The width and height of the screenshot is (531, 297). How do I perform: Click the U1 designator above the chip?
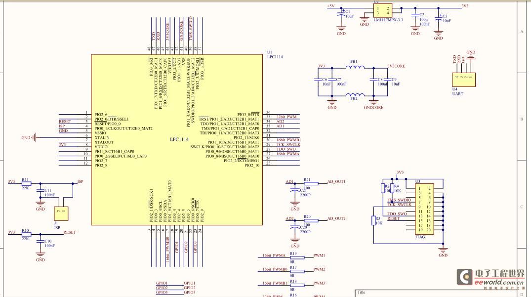(270, 52)
